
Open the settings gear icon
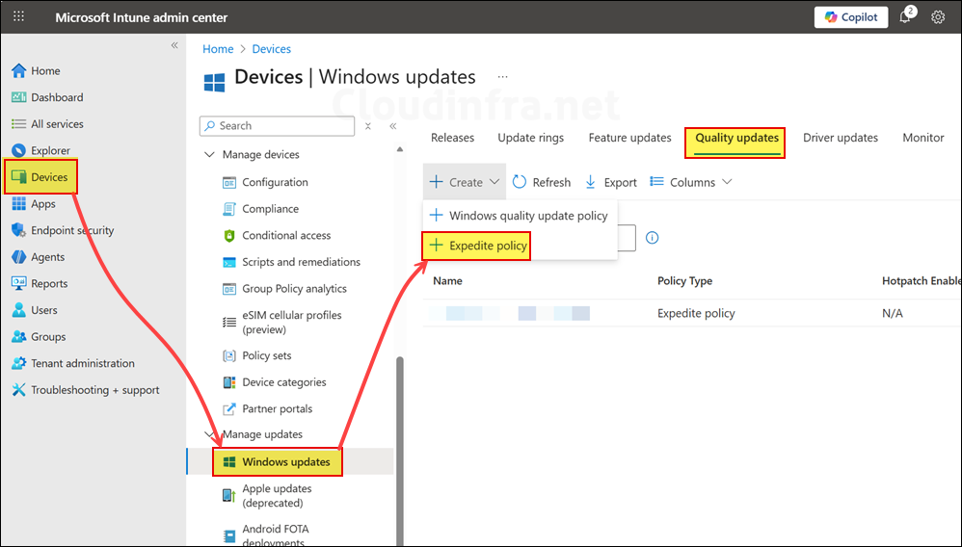point(938,17)
